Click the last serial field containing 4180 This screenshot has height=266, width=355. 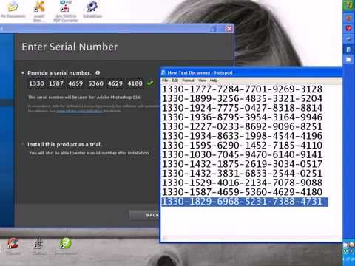pyautogui.click(x=135, y=83)
